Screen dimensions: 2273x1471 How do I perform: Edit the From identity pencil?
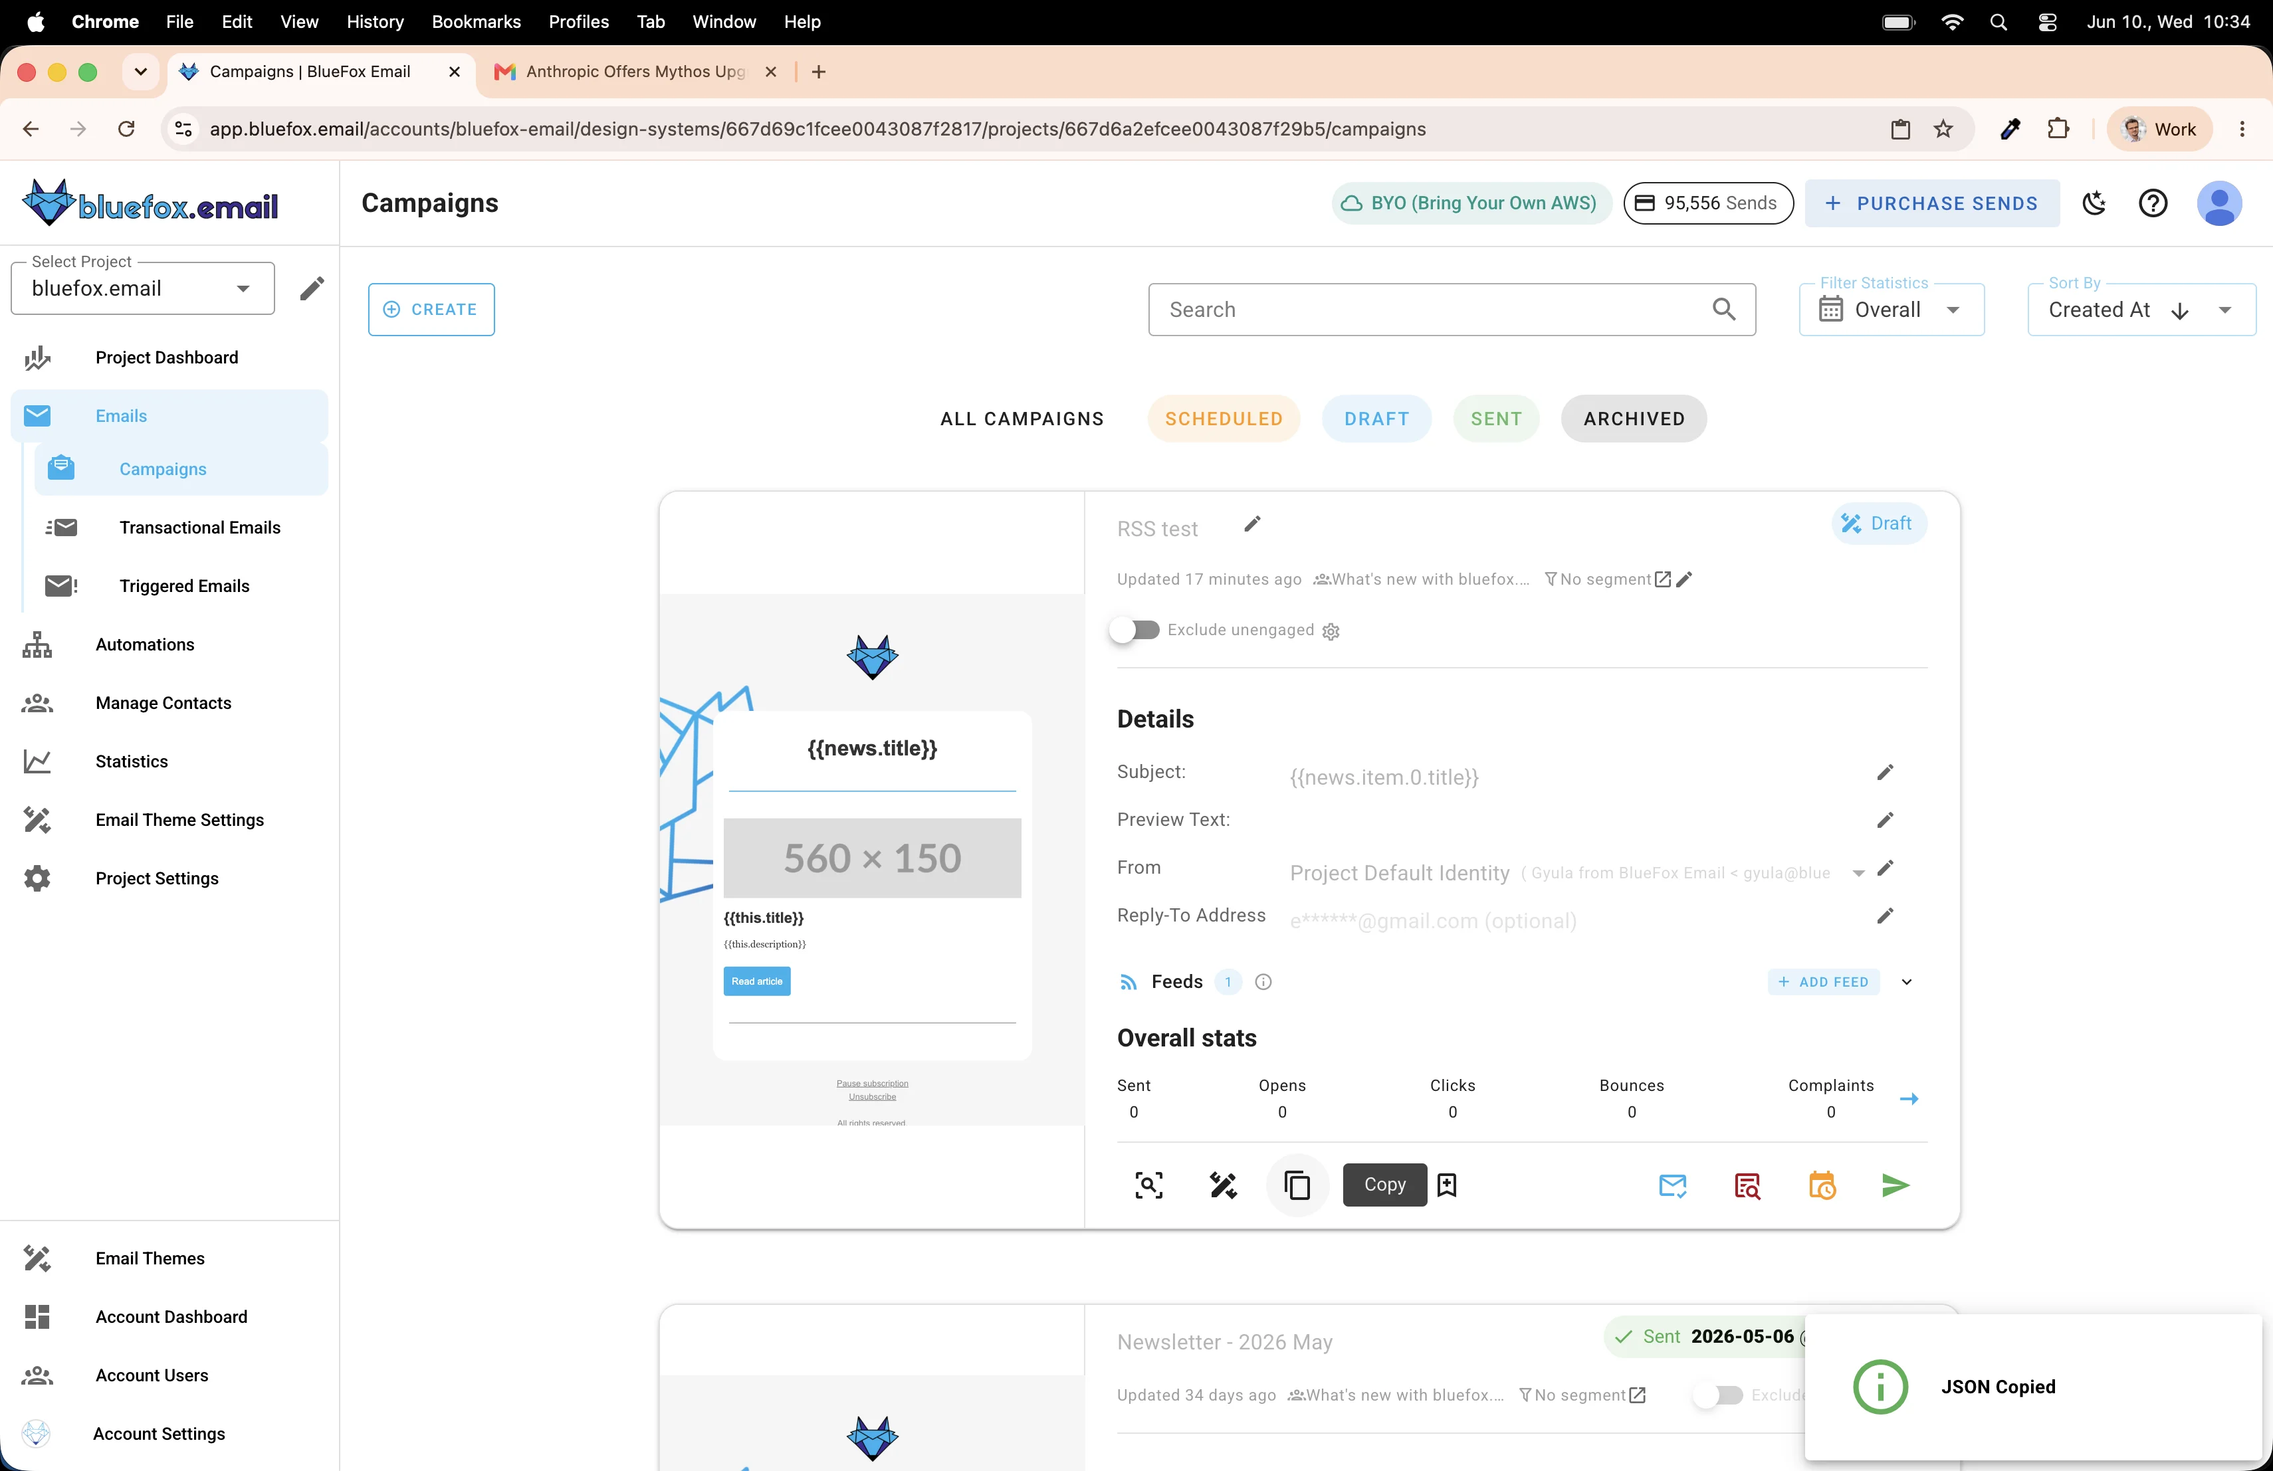click(x=1886, y=868)
